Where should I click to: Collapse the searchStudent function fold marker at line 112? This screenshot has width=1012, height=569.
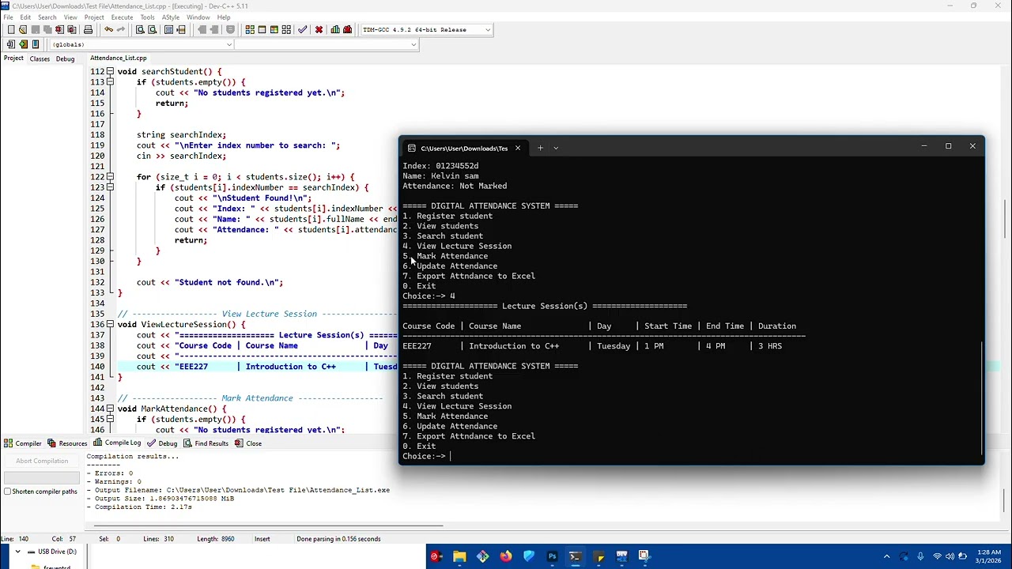pos(110,72)
